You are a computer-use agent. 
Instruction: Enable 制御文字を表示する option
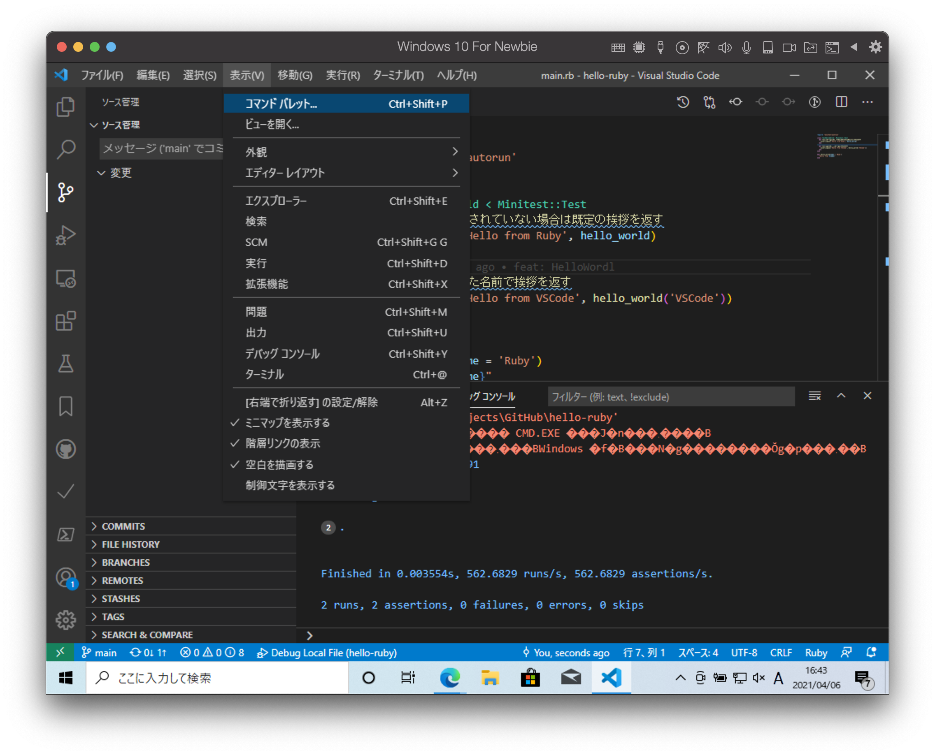(x=289, y=485)
